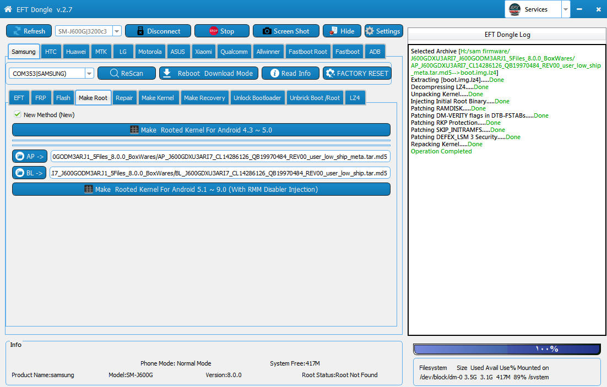Select the ASUS tab
This screenshot has width=607, height=387.
coord(178,52)
